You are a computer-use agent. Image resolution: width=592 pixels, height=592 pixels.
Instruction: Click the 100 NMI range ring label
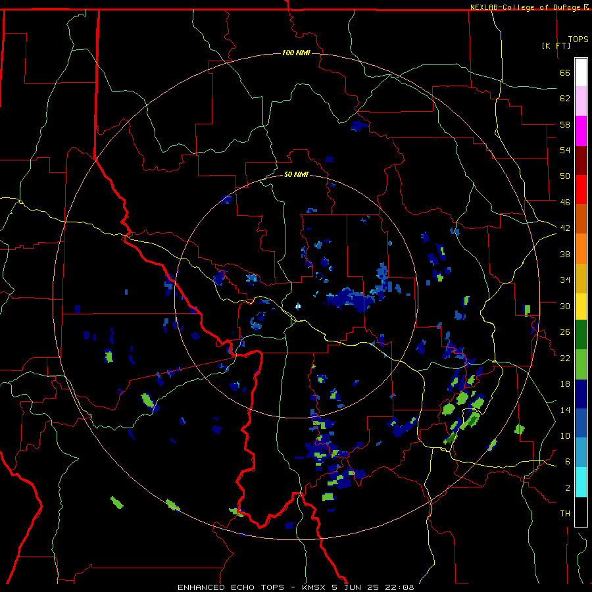point(296,53)
